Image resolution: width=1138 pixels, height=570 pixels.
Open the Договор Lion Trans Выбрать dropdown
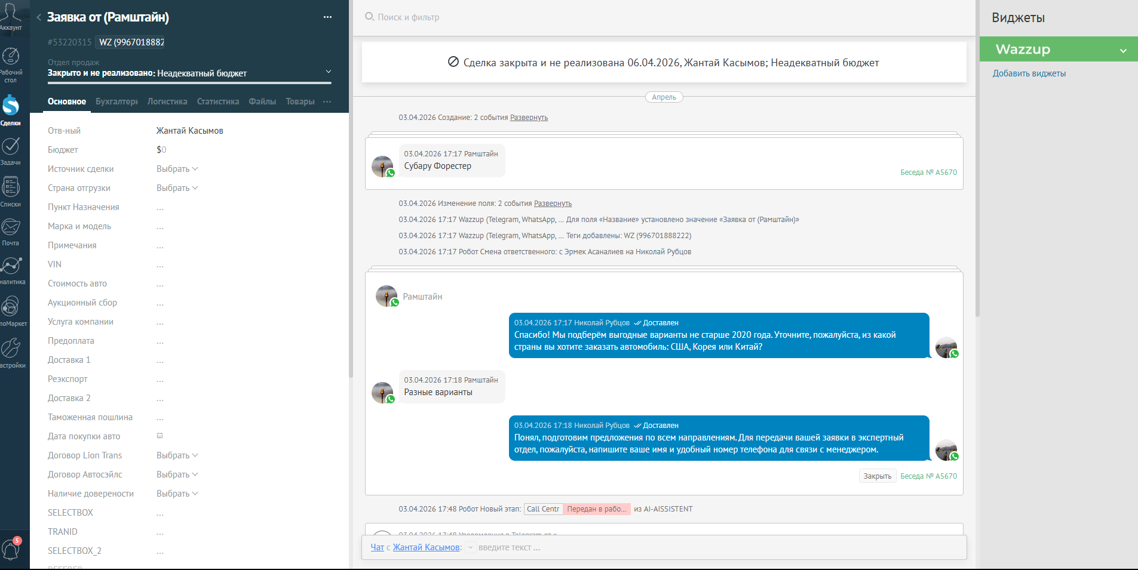177,455
